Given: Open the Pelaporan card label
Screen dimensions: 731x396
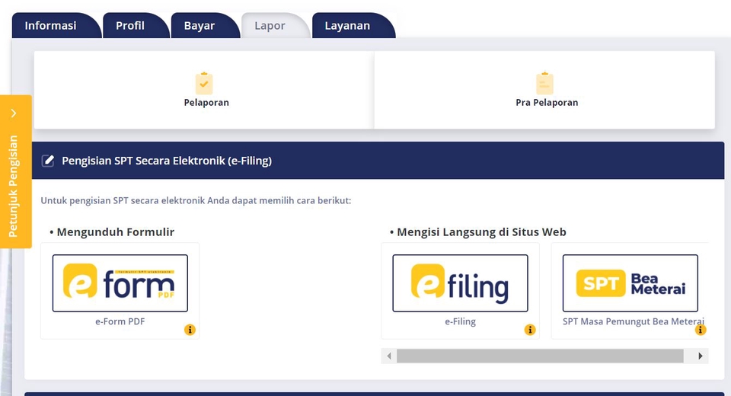Looking at the screenshot, I should (206, 103).
